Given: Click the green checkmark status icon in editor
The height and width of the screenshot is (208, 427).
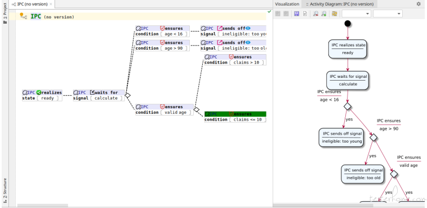Looking at the screenshot, I should tap(269, 12).
